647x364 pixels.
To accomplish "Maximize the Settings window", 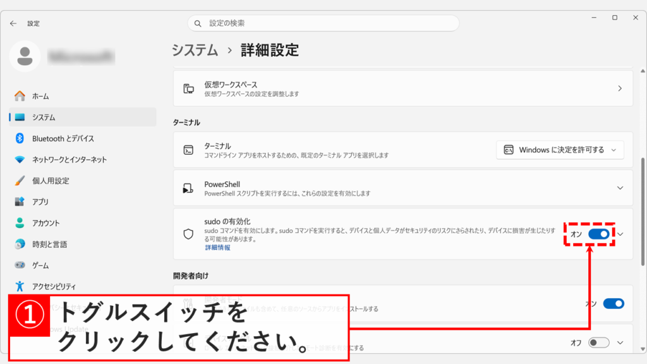I will pos(615,18).
